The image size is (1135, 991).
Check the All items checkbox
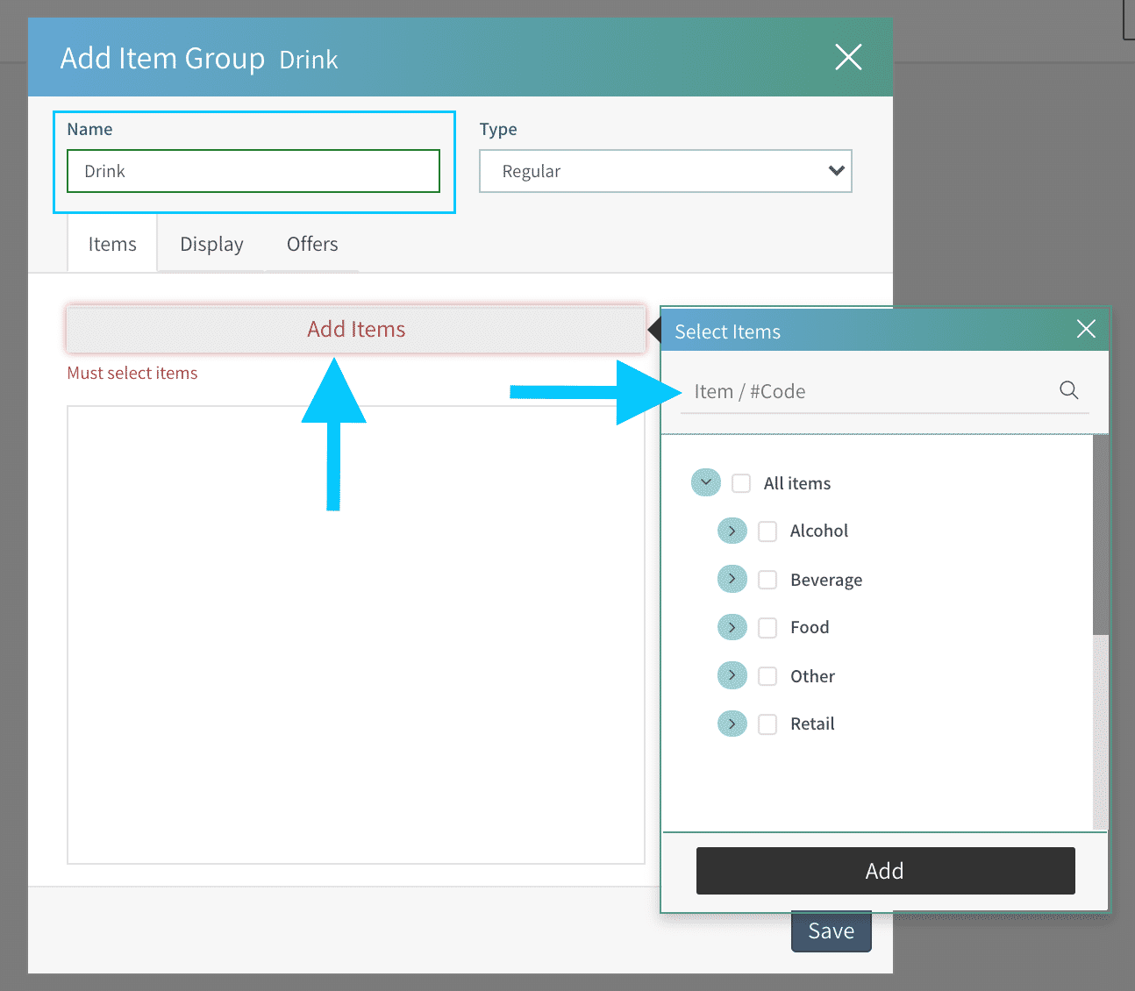[741, 483]
